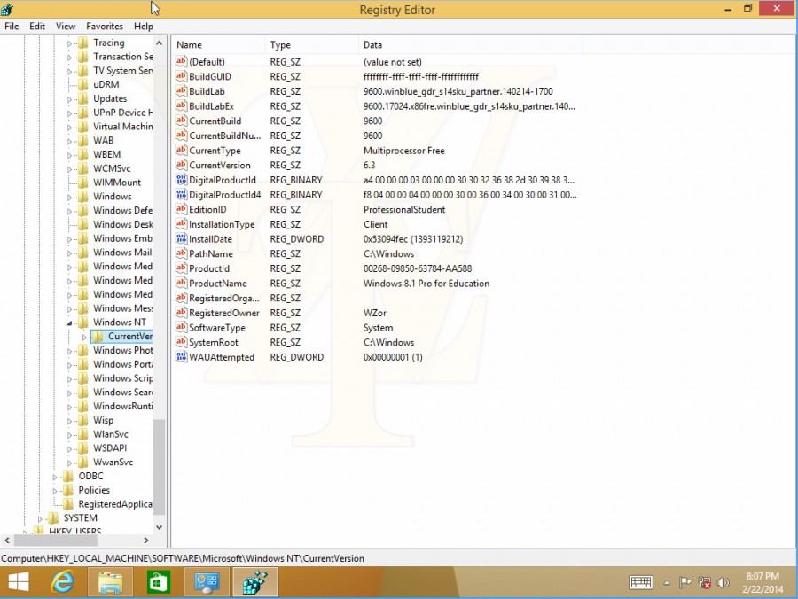Open the Windows Store taskbar icon
Screen dimensions: 798x599
pos(159,582)
